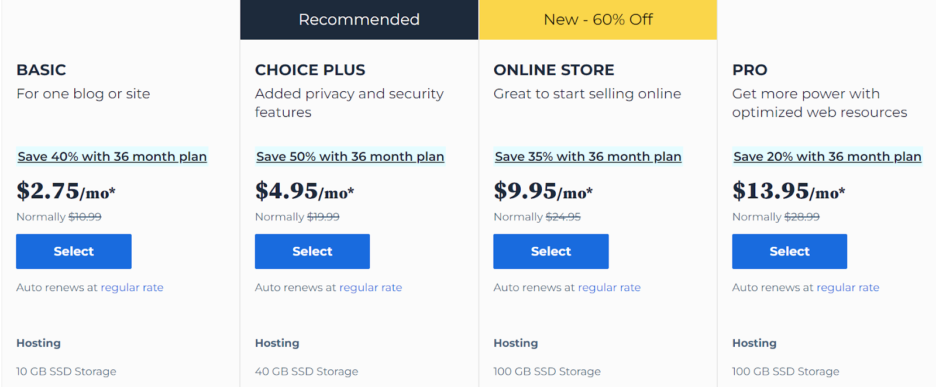Open Save 40% with 36 month plan link

(112, 157)
